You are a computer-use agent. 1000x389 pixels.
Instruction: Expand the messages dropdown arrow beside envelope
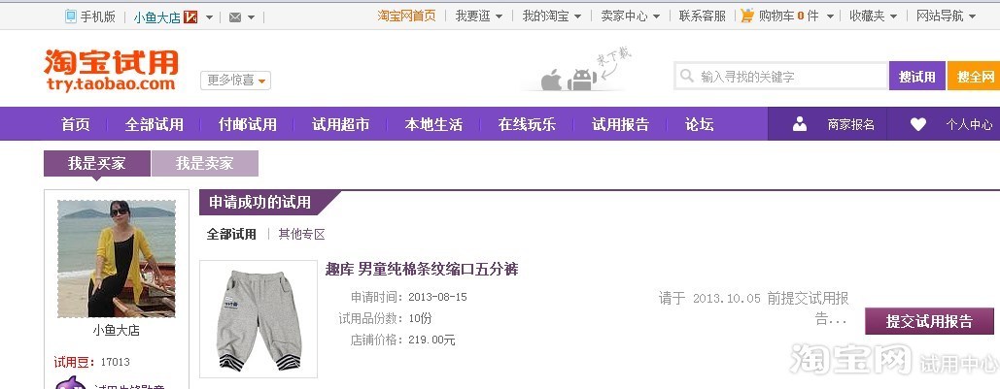tap(252, 17)
